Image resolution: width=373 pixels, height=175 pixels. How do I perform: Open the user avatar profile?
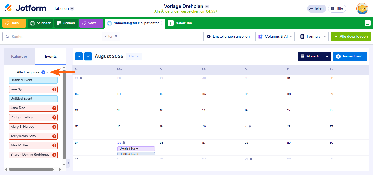click(x=362, y=8)
